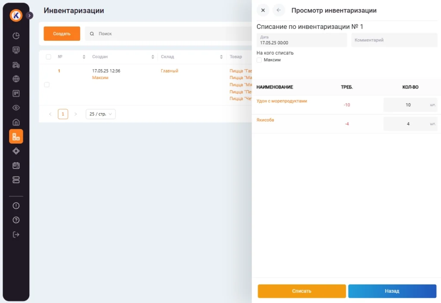441x303 pixels.
Task: Click the question mark help icon
Action: pyautogui.click(x=16, y=220)
